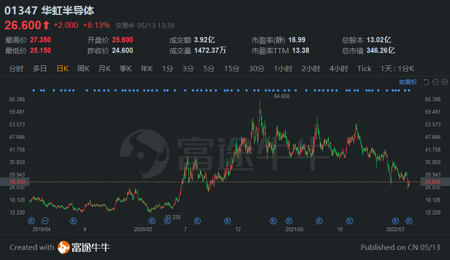Click the 2020/02 date axis label
The height and width of the screenshot is (260, 450).
(143, 229)
